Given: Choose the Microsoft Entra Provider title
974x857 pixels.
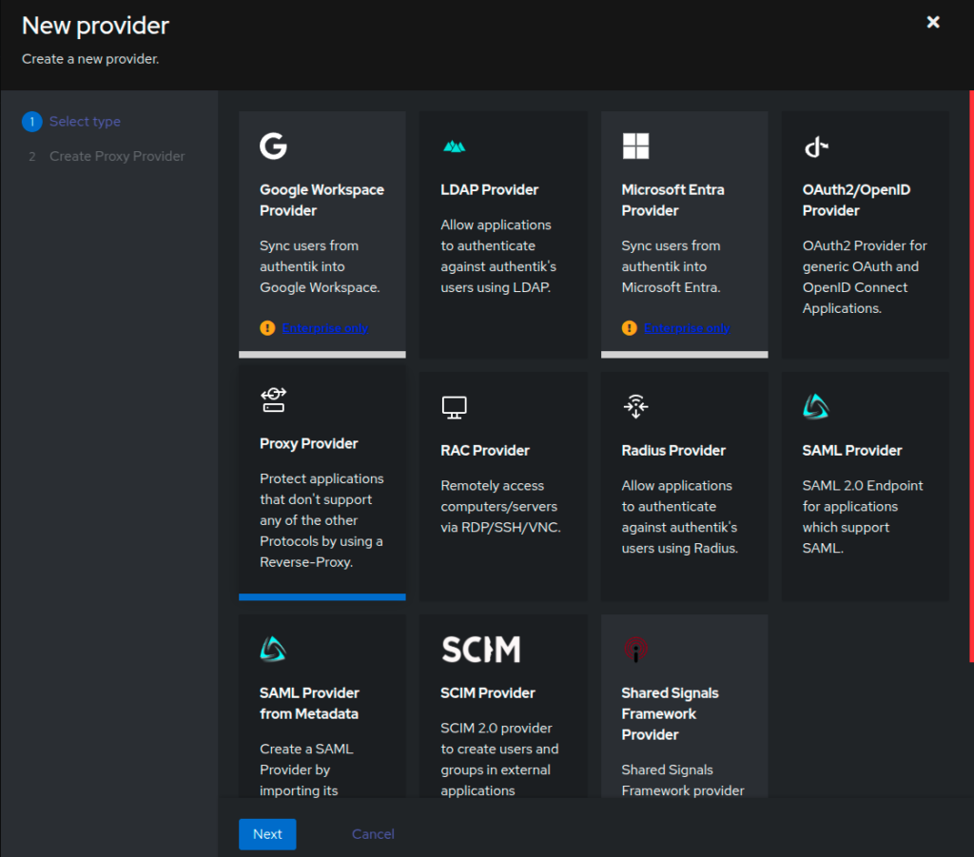Looking at the screenshot, I should coord(672,200).
